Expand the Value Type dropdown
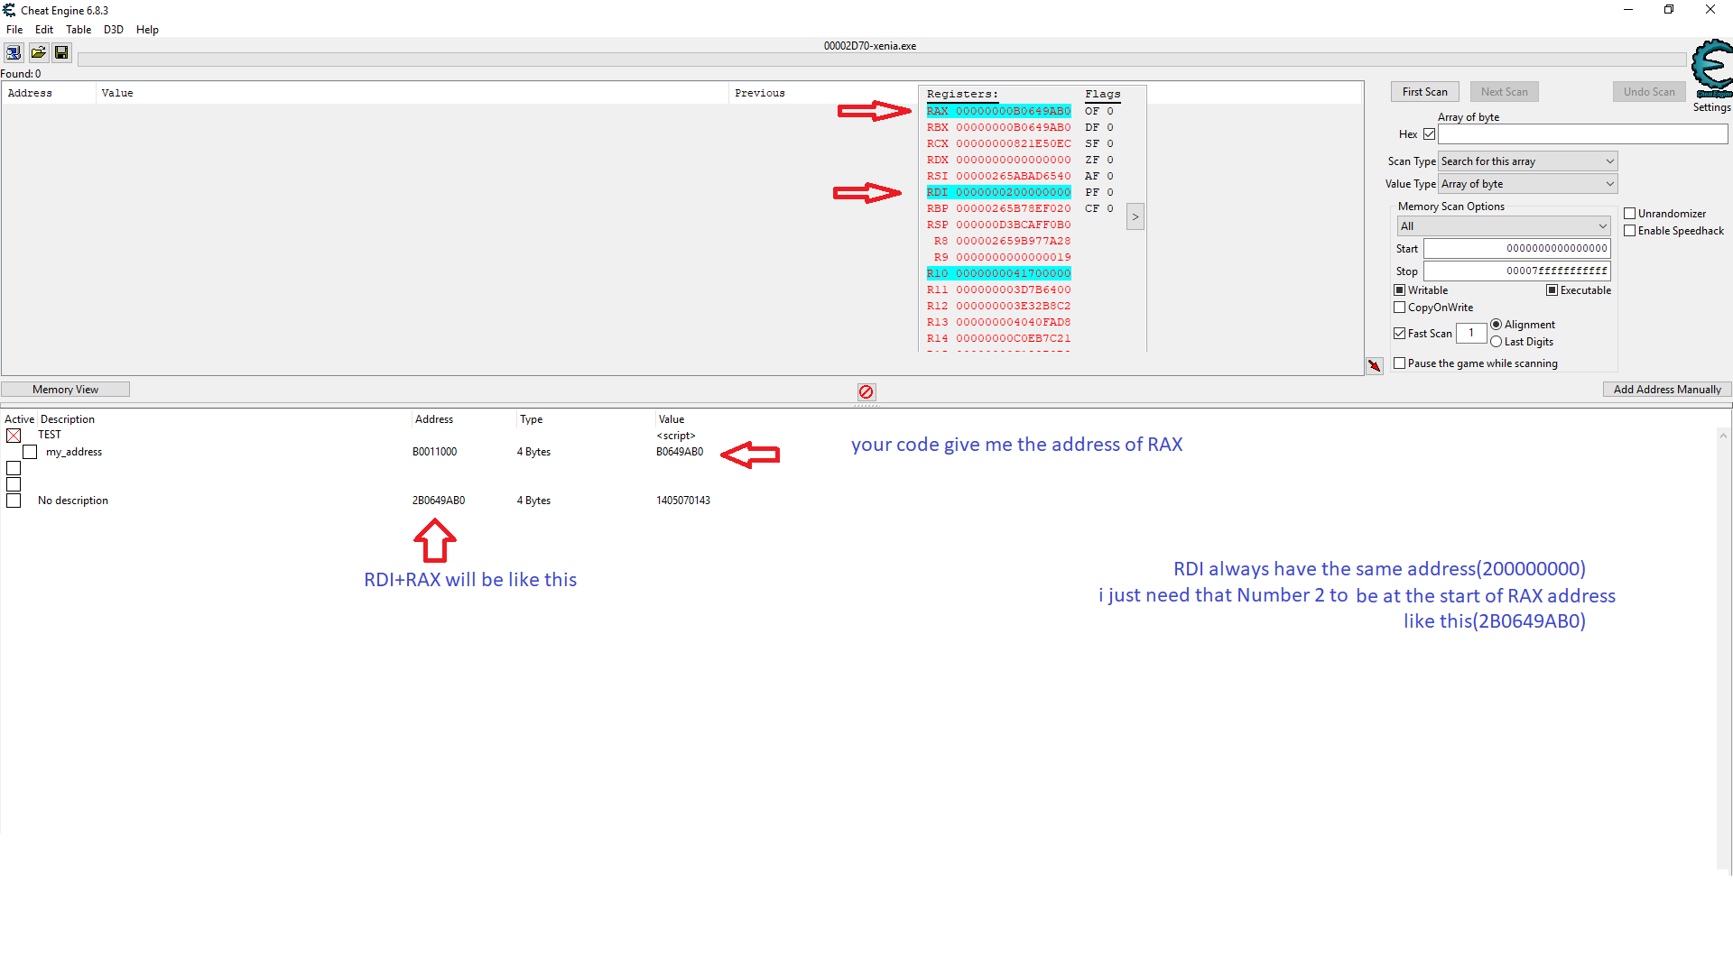 (x=1527, y=184)
